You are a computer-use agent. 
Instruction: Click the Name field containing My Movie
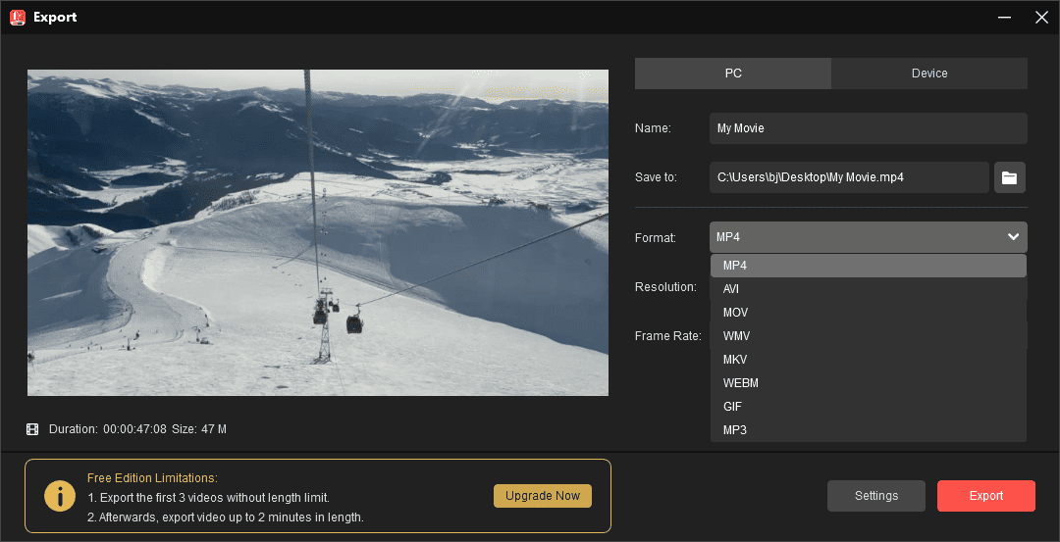pos(868,128)
